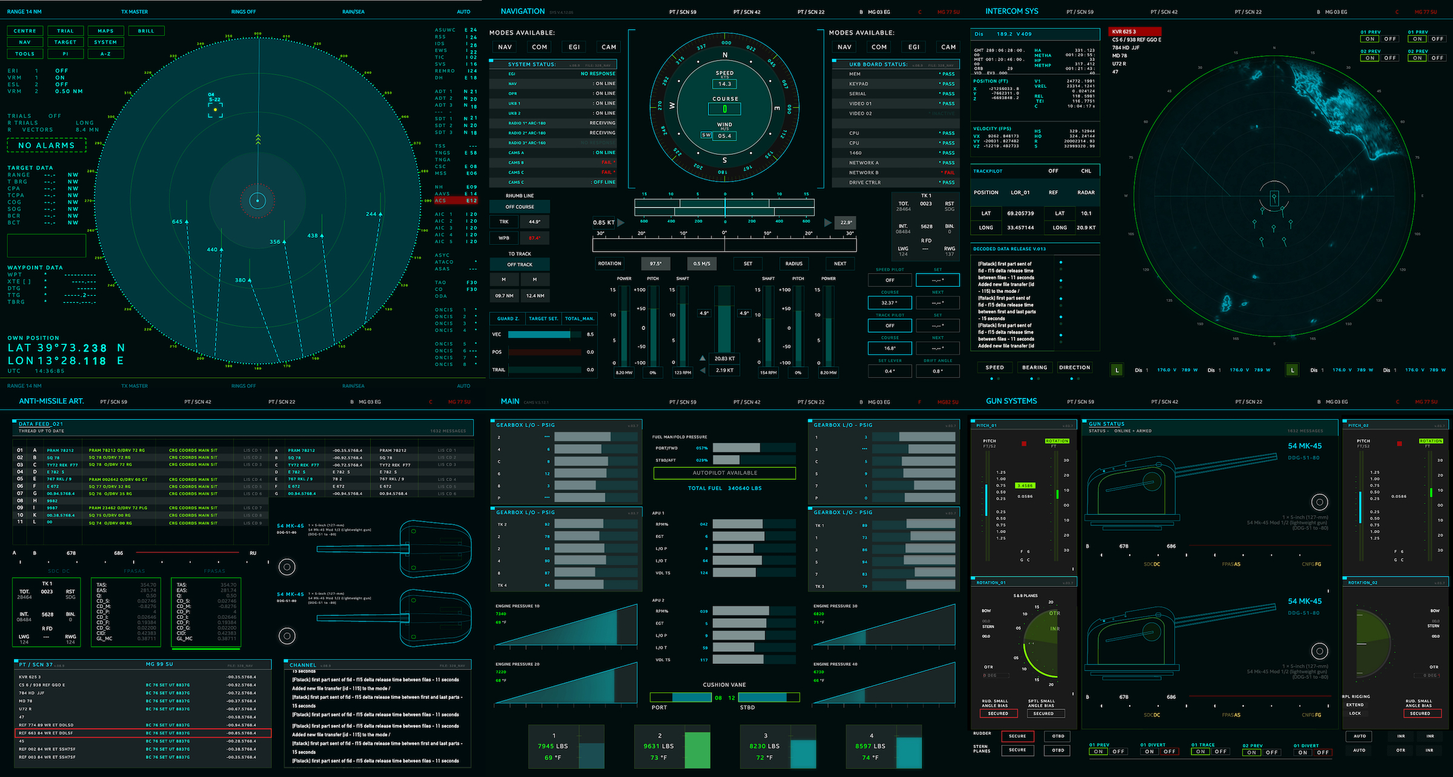Viewport: 1453px width, 777px height.
Task: Click the red square indicator in PITCH_01
Action: click(x=1024, y=444)
